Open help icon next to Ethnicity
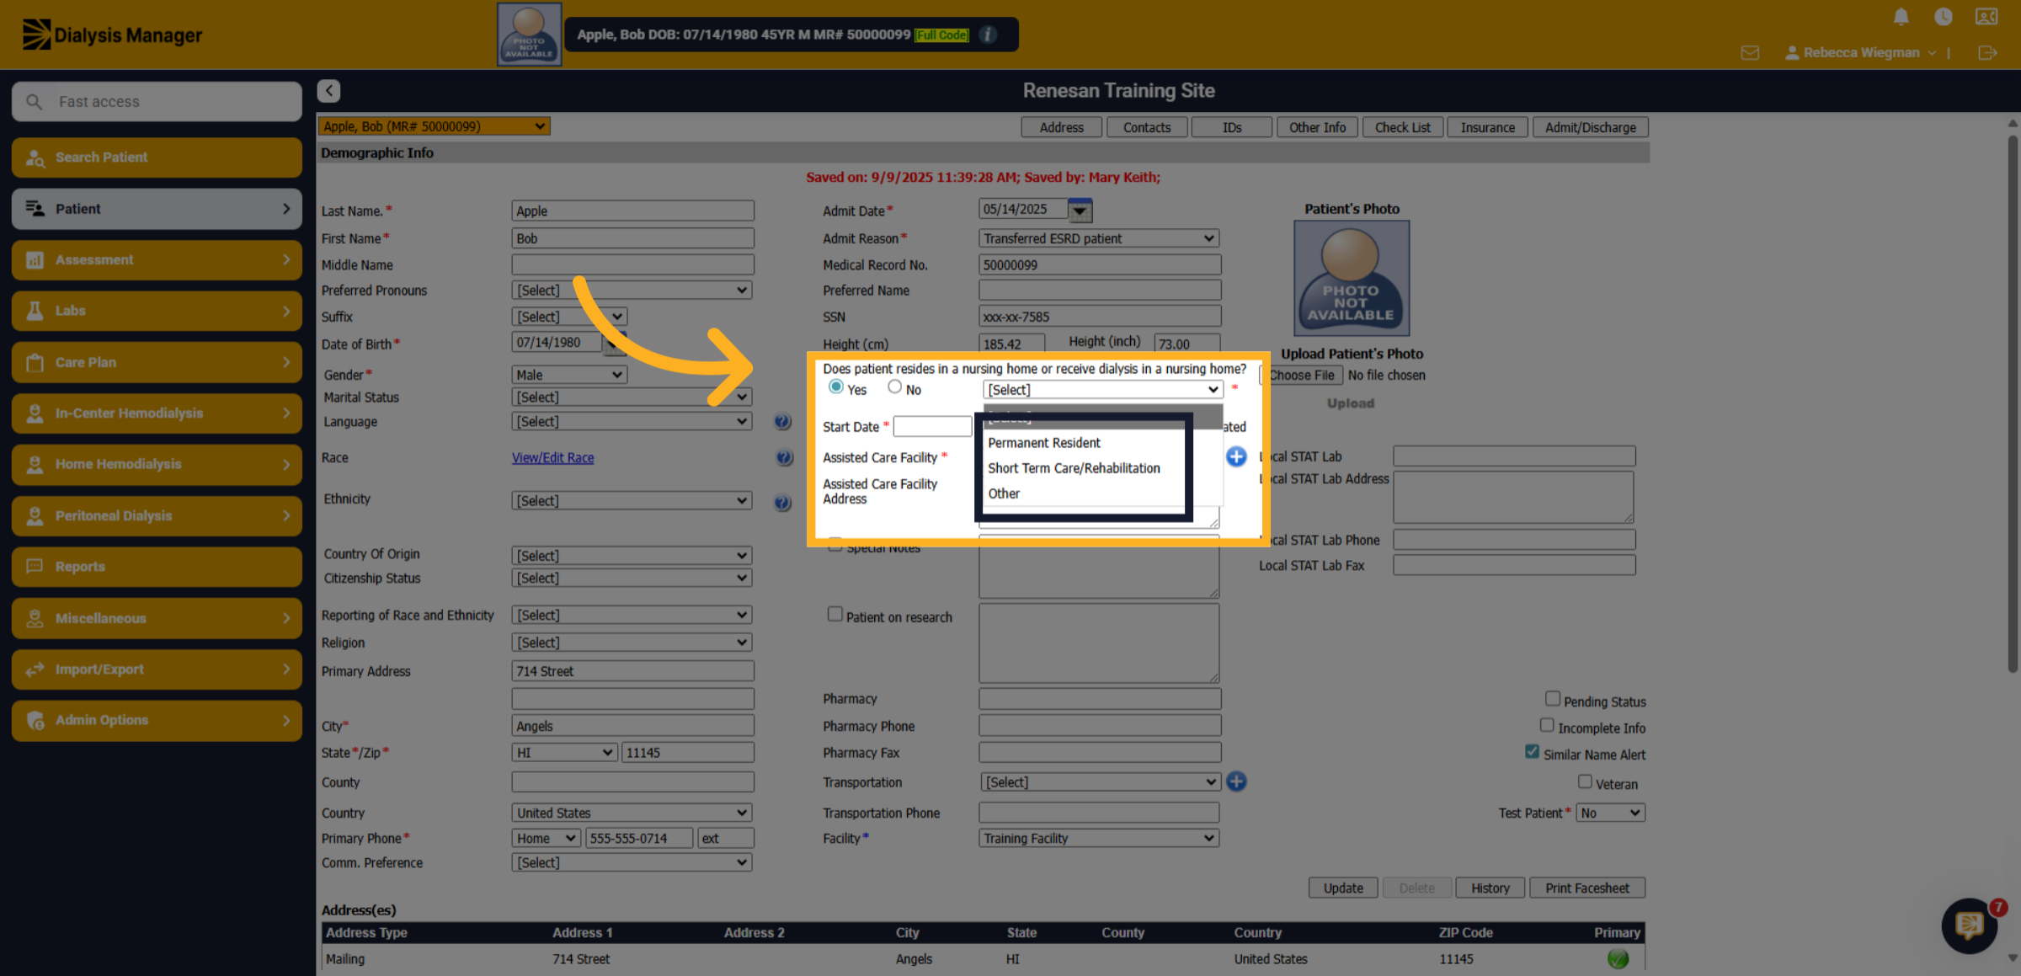2021x976 pixels. (782, 502)
